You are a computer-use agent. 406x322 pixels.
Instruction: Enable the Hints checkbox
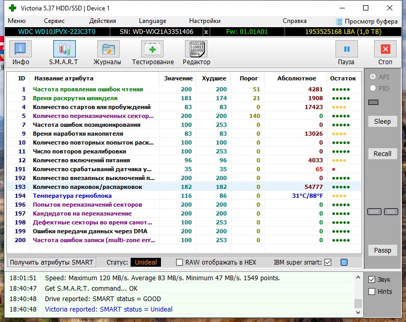[x=372, y=292]
